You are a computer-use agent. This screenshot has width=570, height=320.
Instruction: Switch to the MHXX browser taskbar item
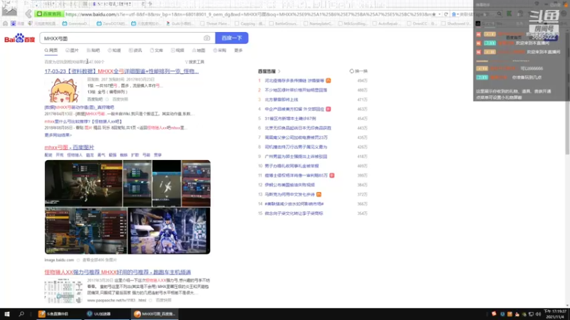click(155, 314)
